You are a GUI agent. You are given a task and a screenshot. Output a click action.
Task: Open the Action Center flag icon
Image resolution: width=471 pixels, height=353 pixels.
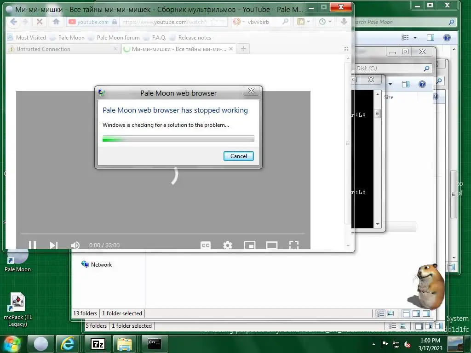coord(385,344)
